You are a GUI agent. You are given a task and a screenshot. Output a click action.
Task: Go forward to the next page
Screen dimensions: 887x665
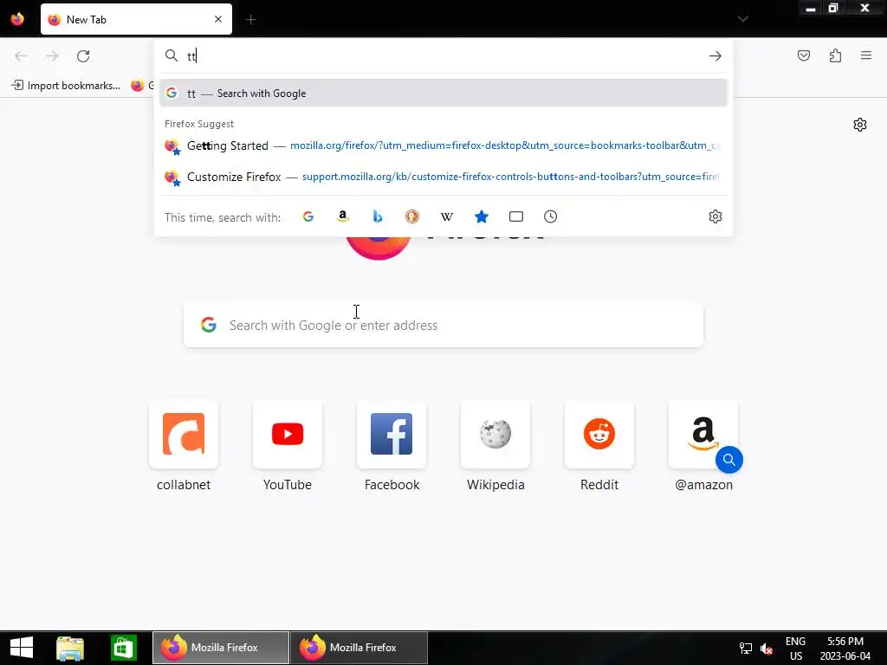(52, 56)
